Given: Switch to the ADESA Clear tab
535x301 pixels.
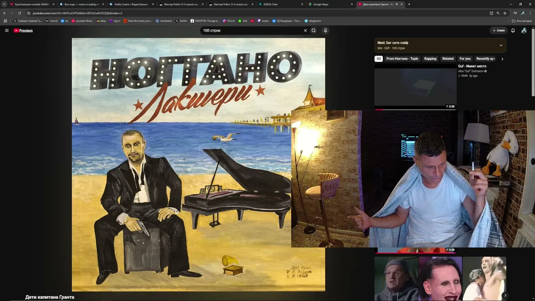Looking at the screenshot, I should 280,4.
